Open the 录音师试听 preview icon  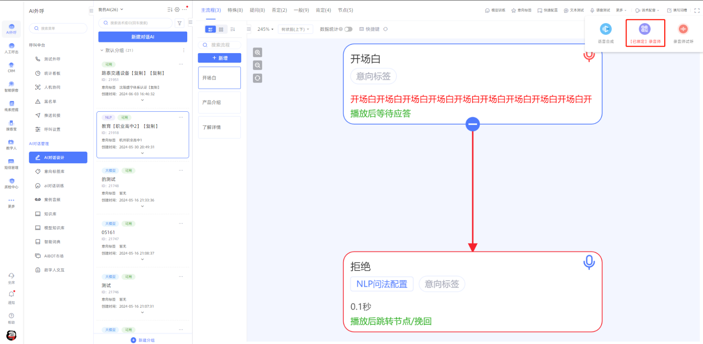tap(683, 29)
